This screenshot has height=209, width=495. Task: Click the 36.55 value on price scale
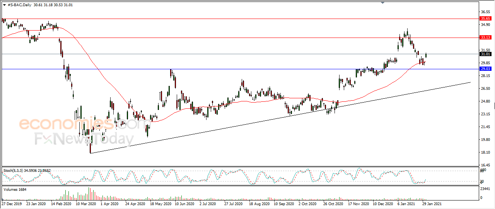[485, 12]
